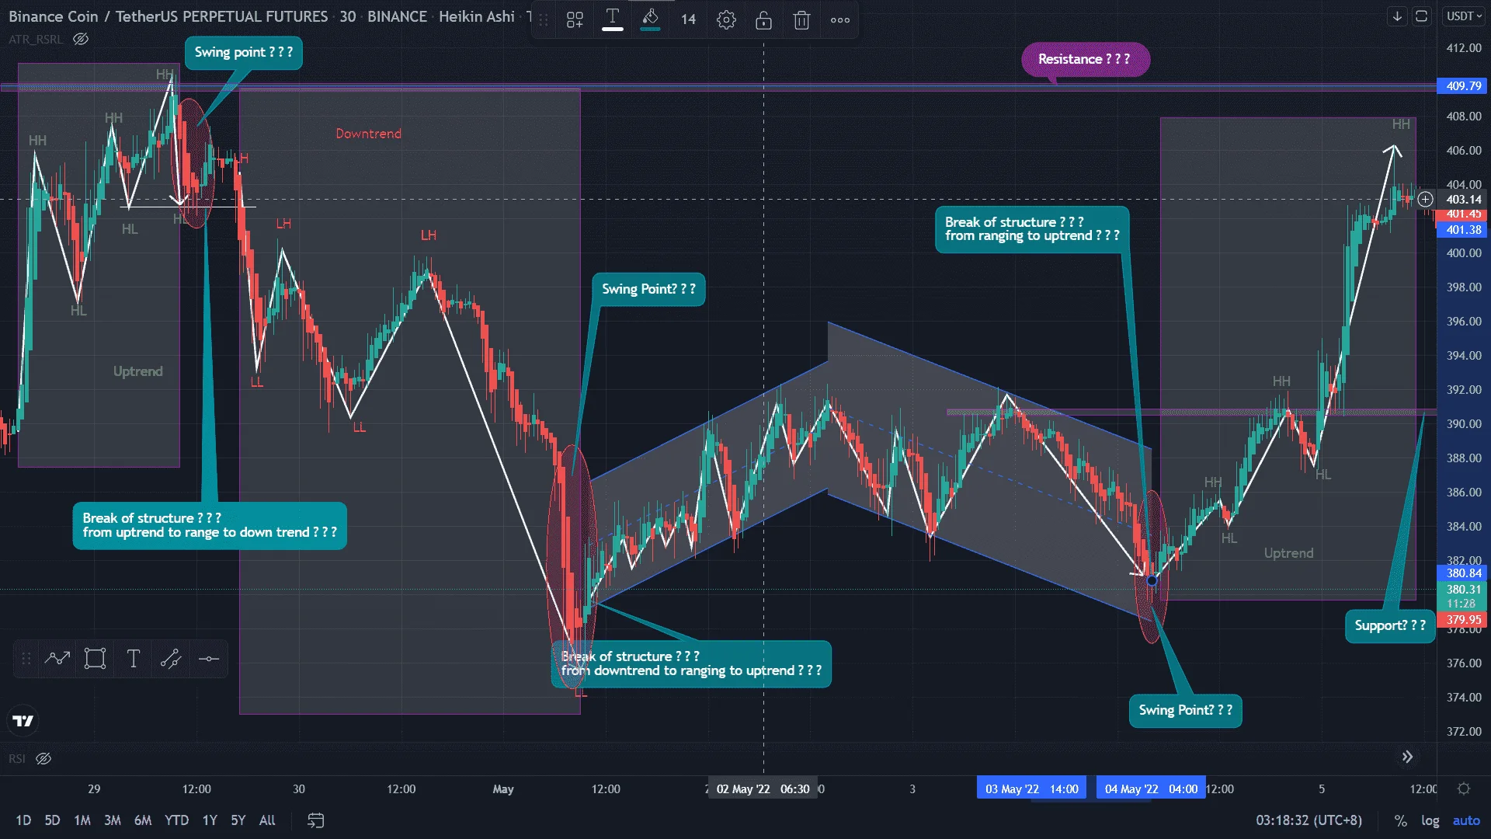
Task: Select the trend line drawing tool
Action: click(x=57, y=659)
